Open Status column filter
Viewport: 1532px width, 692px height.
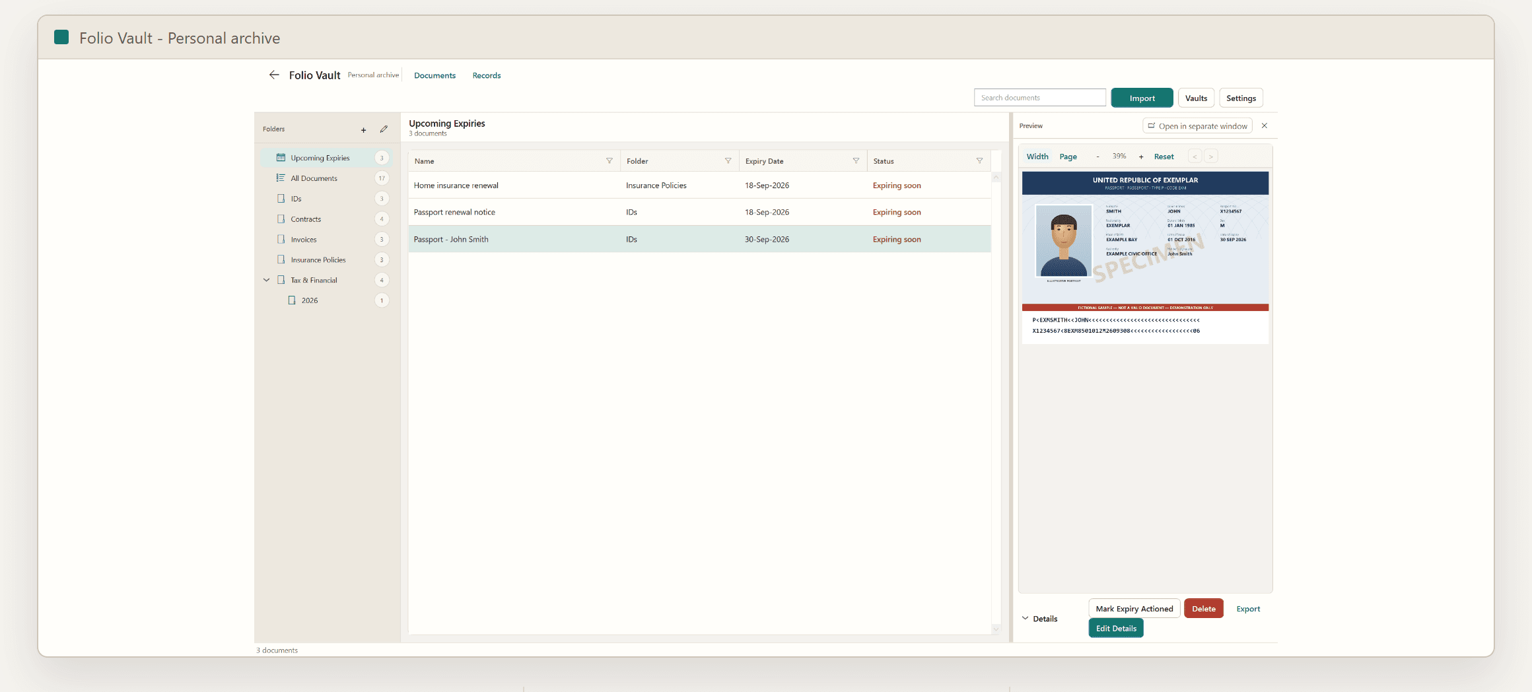[x=979, y=161]
